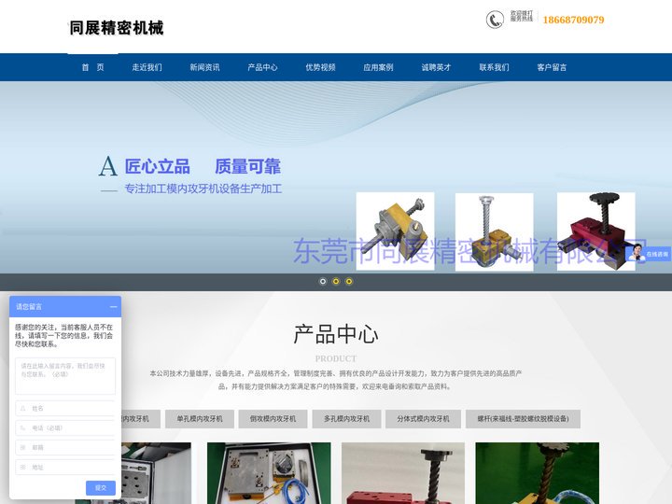
Task: Click the gold block screw banner image
Action: click(x=494, y=231)
